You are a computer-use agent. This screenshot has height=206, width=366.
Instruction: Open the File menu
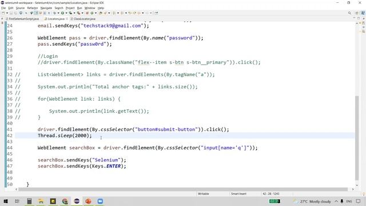[3, 8]
